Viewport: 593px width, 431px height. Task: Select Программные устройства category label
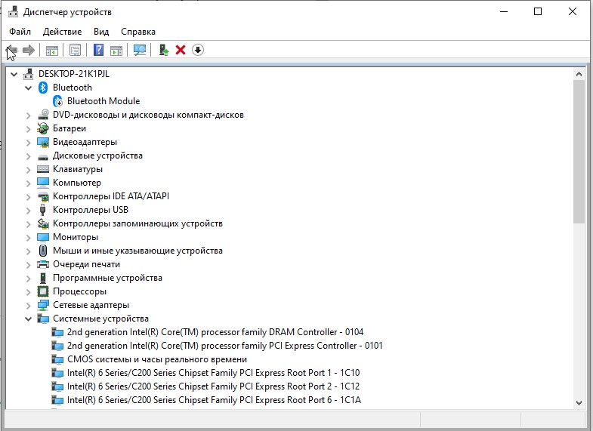click(107, 278)
